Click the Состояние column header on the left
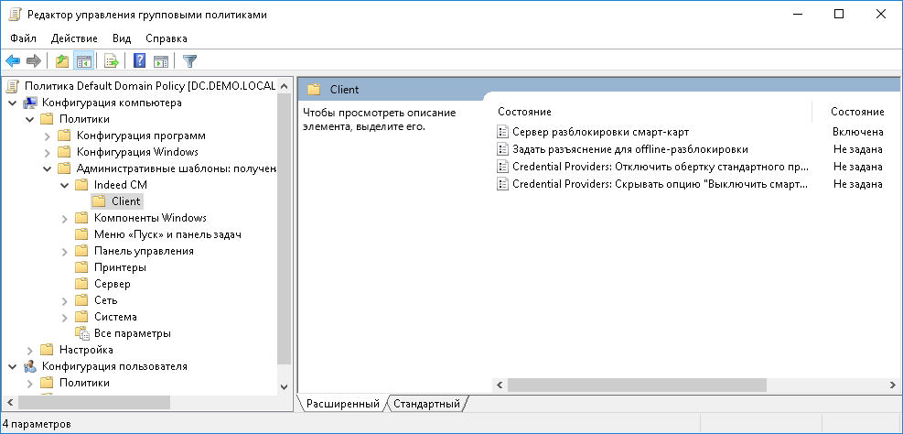The image size is (903, 434). pos(524,112)
